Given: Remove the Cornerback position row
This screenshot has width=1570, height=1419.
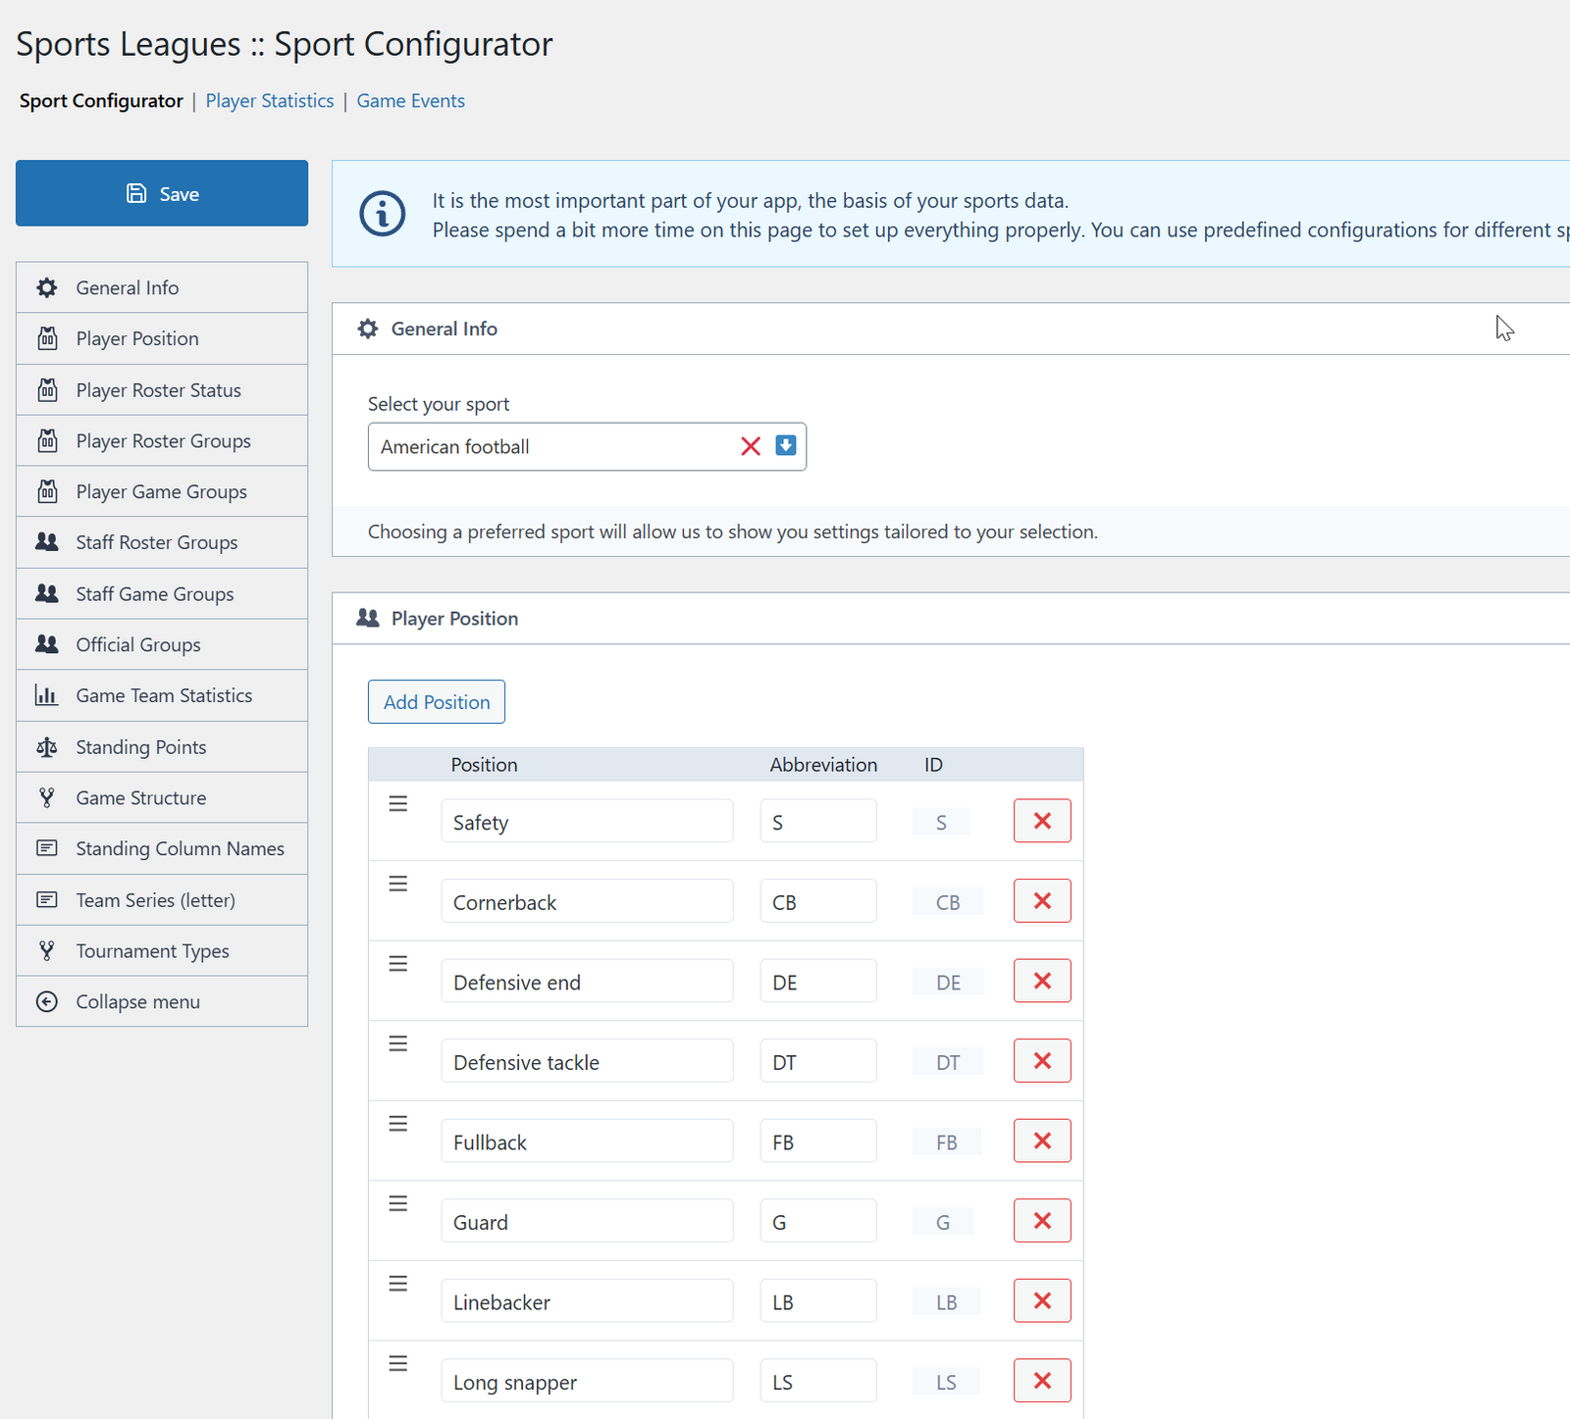Looking at the screenshot, I should (x=1041, y=901).
